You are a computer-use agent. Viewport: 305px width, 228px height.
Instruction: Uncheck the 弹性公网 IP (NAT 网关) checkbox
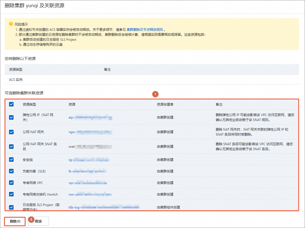coord(11,117)
